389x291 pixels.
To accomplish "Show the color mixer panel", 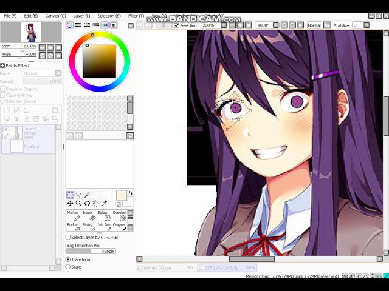I will [x=96, y=25].
